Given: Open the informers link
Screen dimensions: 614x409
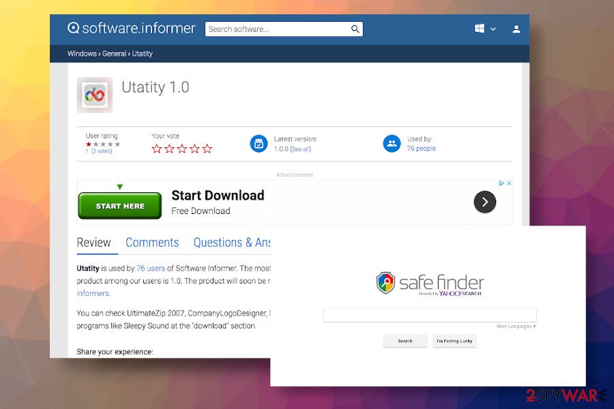Looking at the screenshot, I should point(93,294).
